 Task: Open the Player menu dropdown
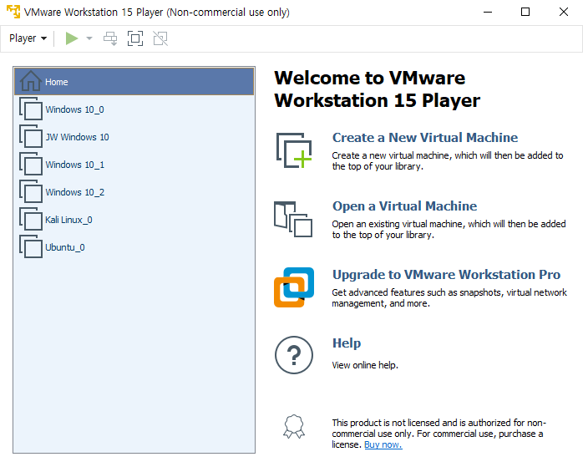pos(28,38)
